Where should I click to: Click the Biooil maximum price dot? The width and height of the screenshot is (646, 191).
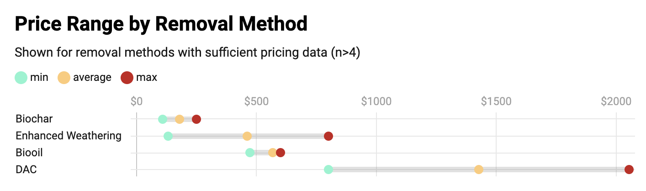click(281, 153)
